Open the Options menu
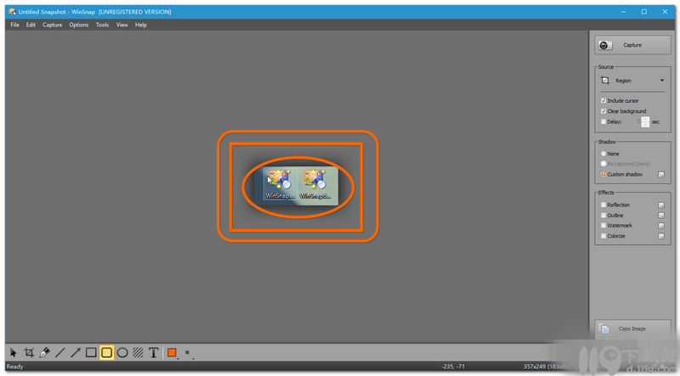 tap(79, 25)
